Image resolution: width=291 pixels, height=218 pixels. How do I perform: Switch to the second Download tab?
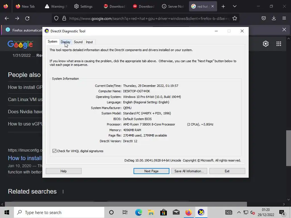tap(144, 6)
